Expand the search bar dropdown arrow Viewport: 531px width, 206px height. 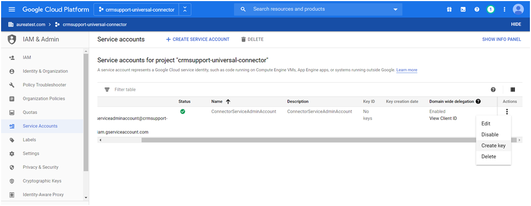[x=395, y=9]
